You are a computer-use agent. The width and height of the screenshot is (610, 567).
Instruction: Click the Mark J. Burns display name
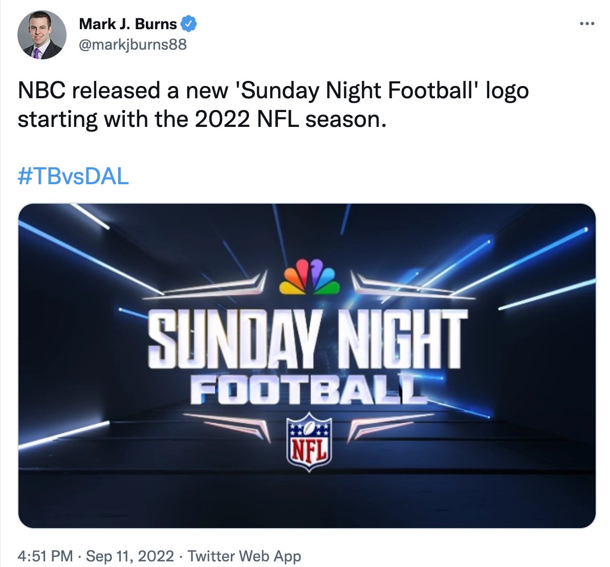[x=128, y=24]
